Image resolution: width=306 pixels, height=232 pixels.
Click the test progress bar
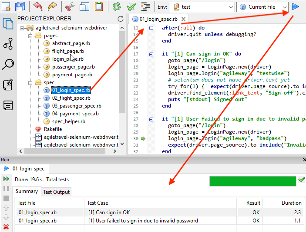click(x=253, y=181)
